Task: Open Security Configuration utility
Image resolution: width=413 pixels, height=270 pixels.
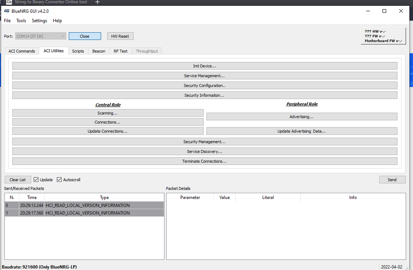Action: pyautogui.click(x=205, y=85)
